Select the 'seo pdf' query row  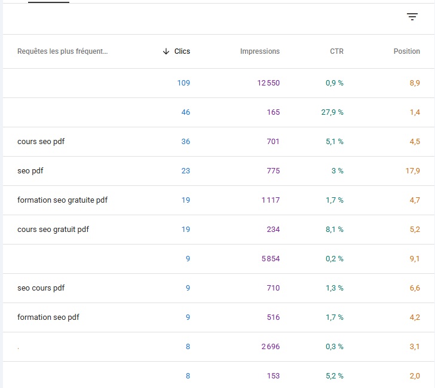pos(219,171)
